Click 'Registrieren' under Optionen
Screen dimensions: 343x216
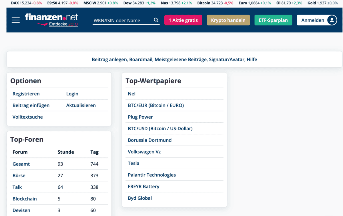(x=26, y=94)
